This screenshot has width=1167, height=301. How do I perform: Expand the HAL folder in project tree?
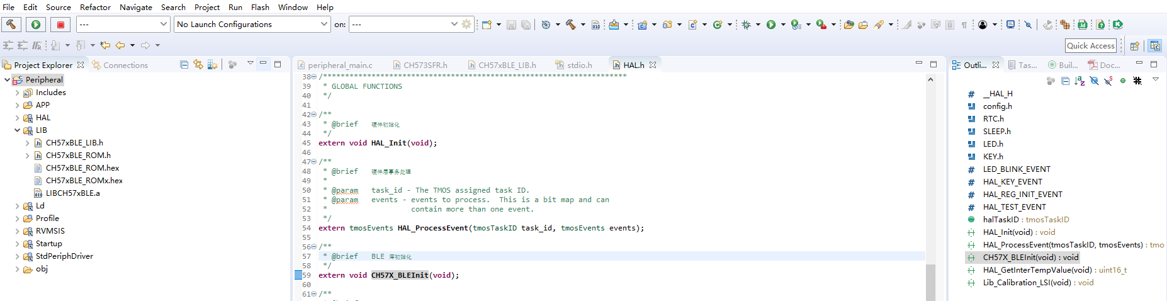point(18,118)
